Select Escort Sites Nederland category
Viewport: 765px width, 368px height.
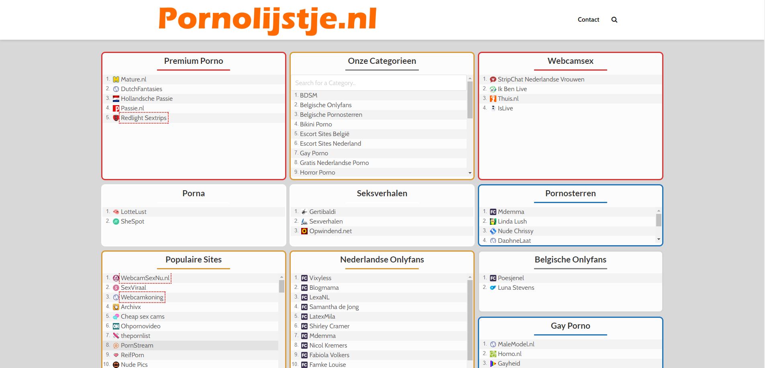[x=330, y=144]
